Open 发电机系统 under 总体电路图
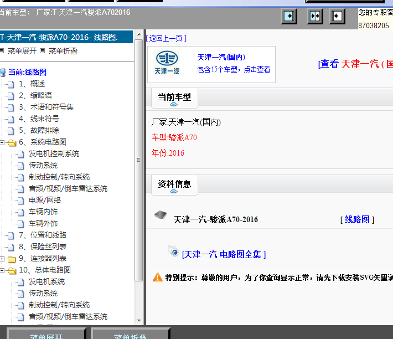The height and width of the screenshot is (339, 393). point(46,281)
